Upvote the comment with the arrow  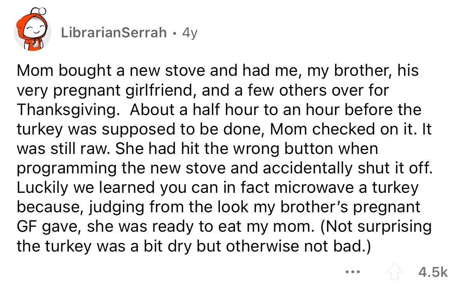[x=395, y=272]
